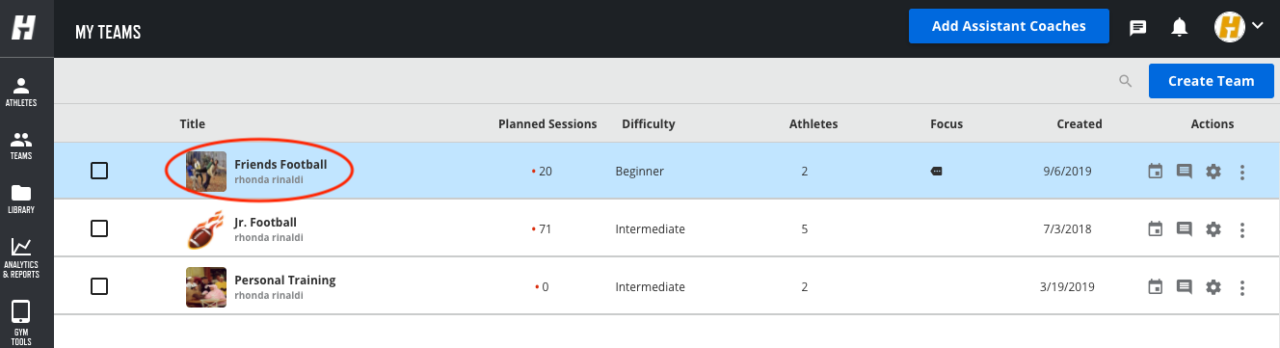The image size is (1280, 348).
Task: Open more options menu for Jr. Football
Action: pyautogui.click(x=1242, y=230)
